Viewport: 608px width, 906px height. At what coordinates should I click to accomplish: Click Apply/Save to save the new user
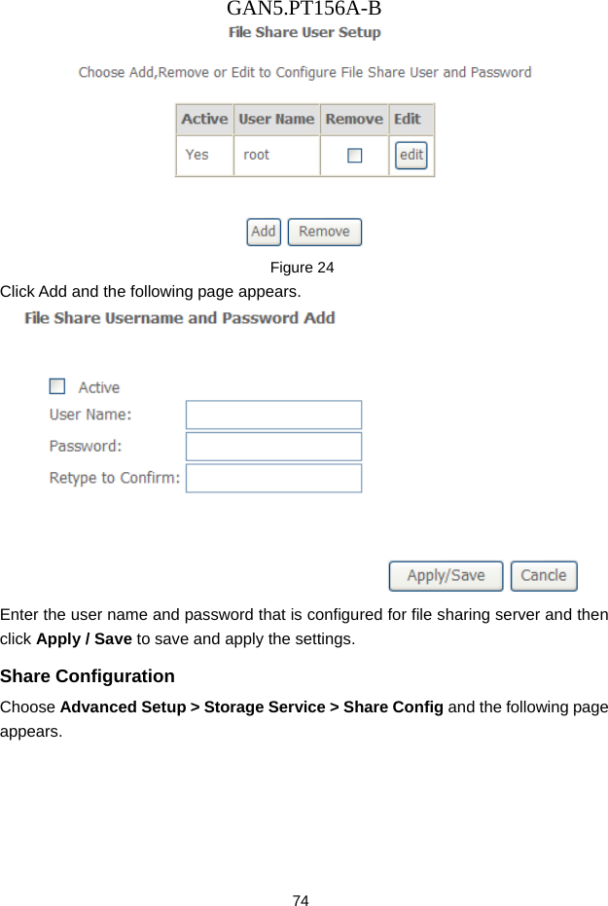tap(445, 576)
